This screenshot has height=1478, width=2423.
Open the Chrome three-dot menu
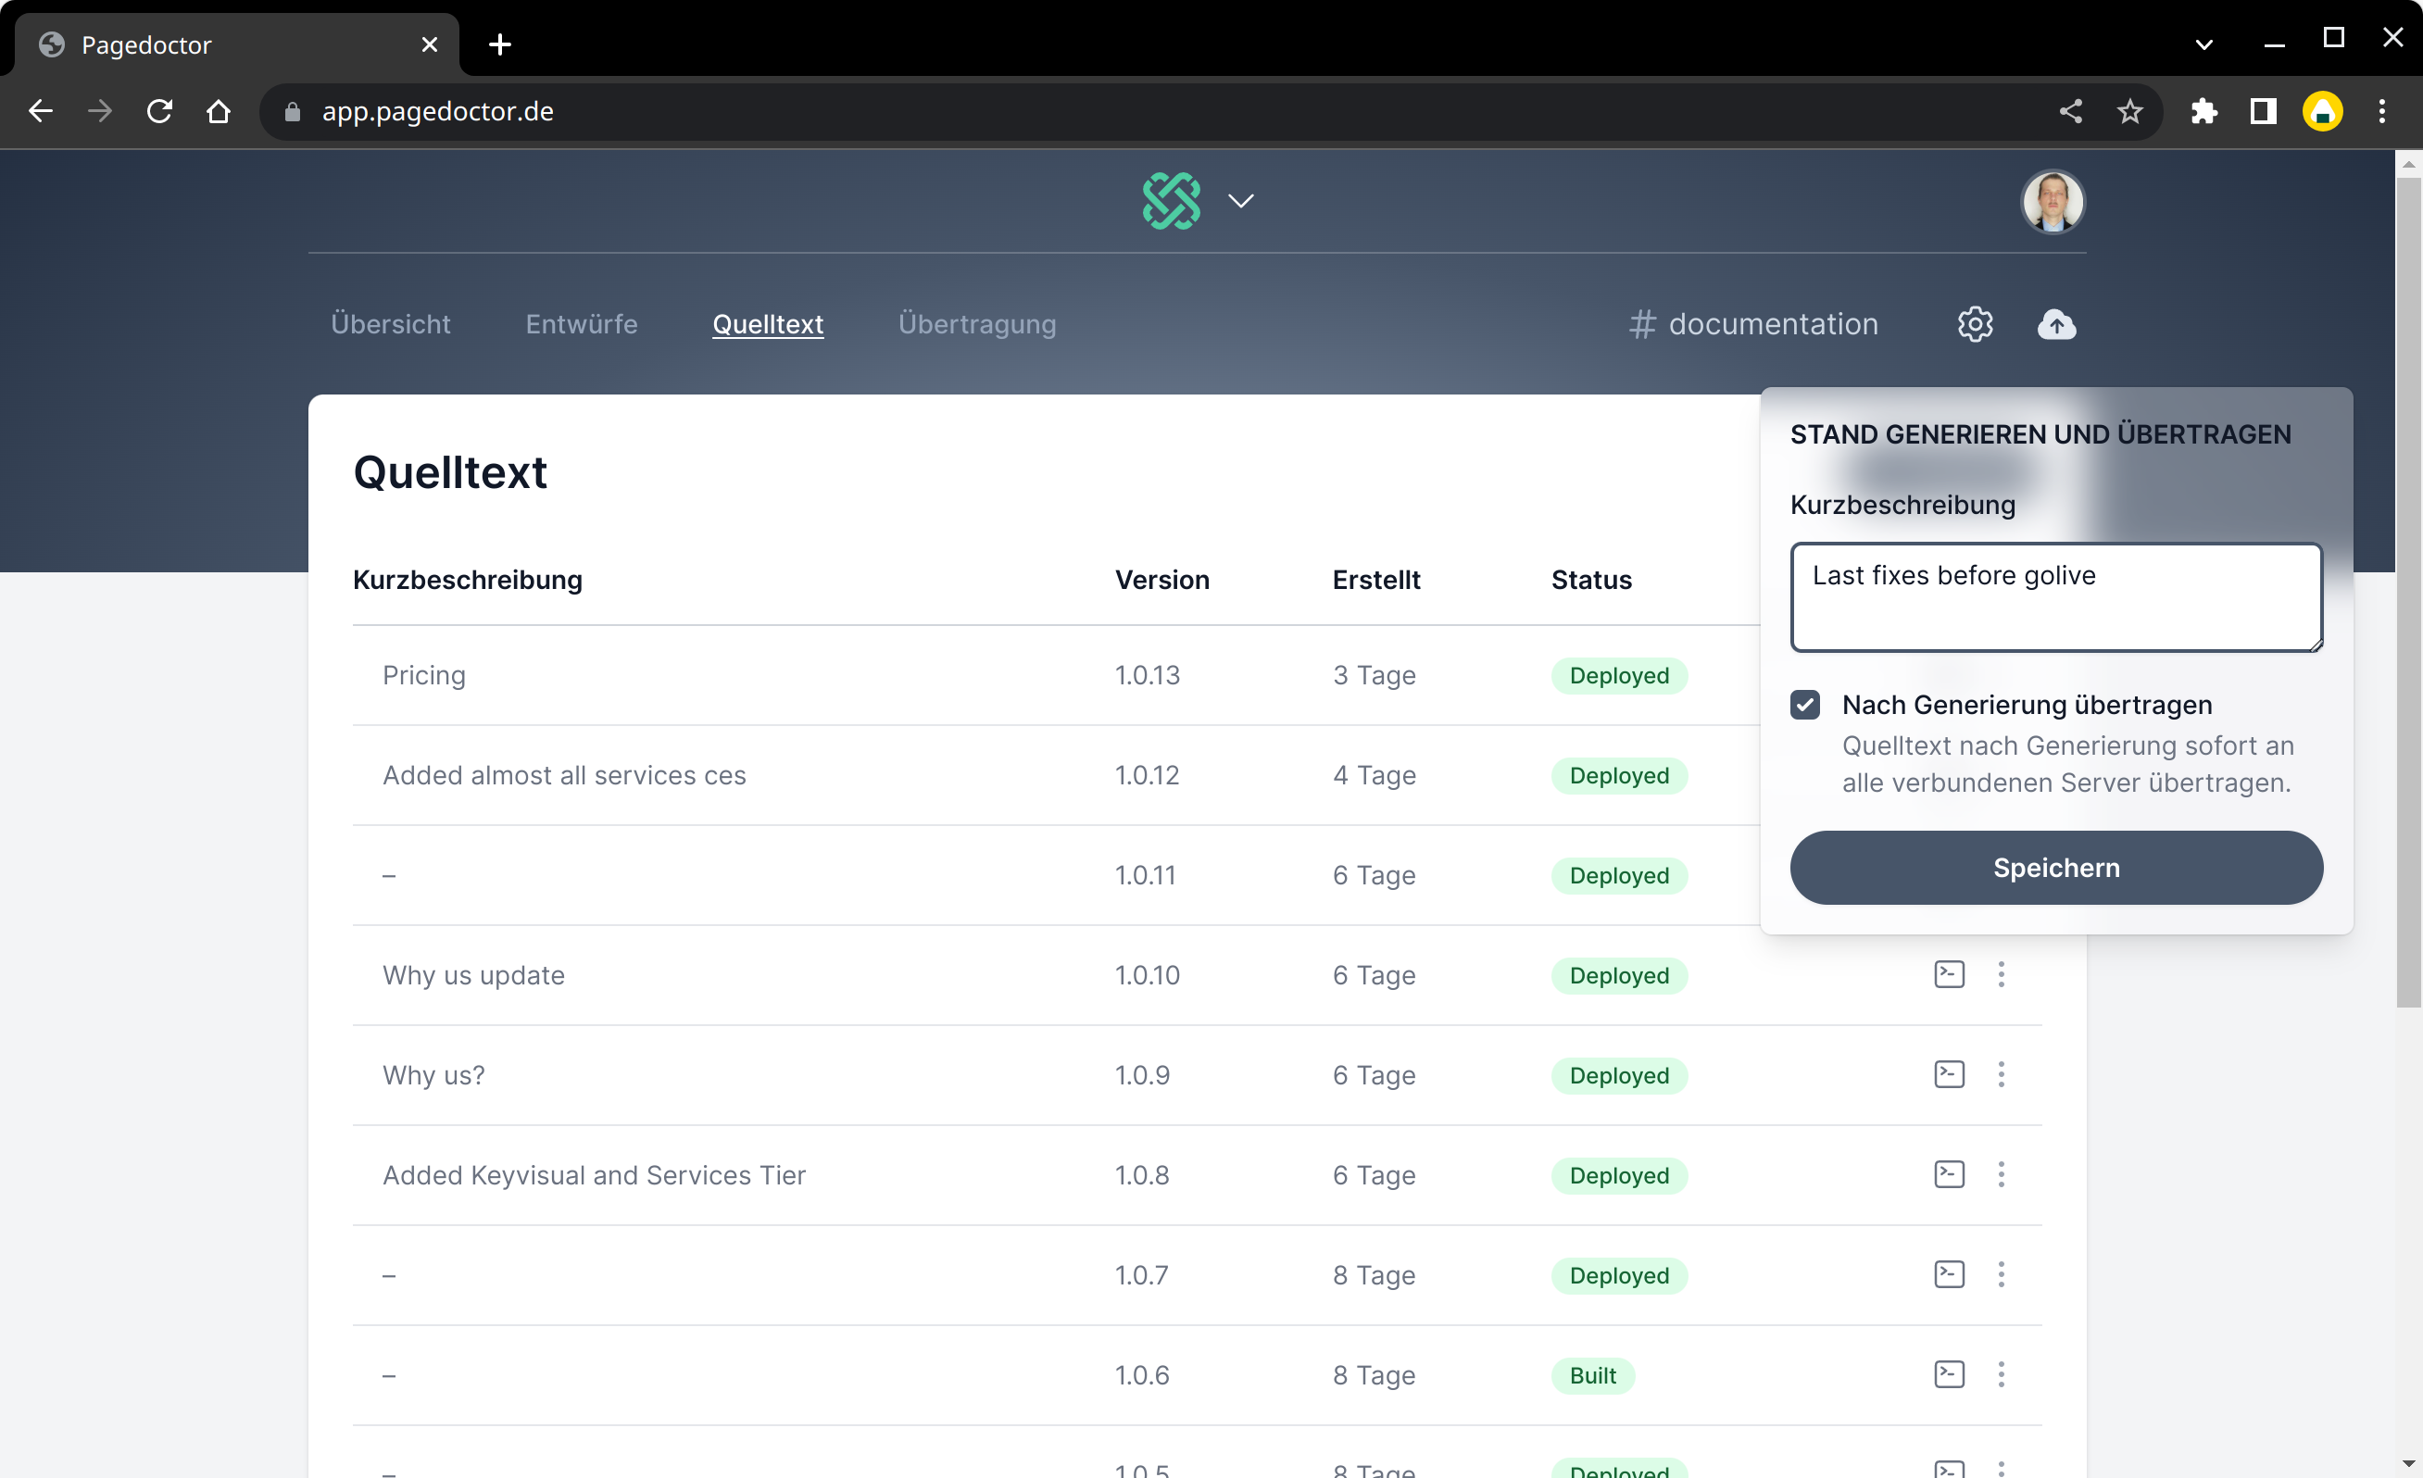pyautogui.click(x=2381, y=111)
